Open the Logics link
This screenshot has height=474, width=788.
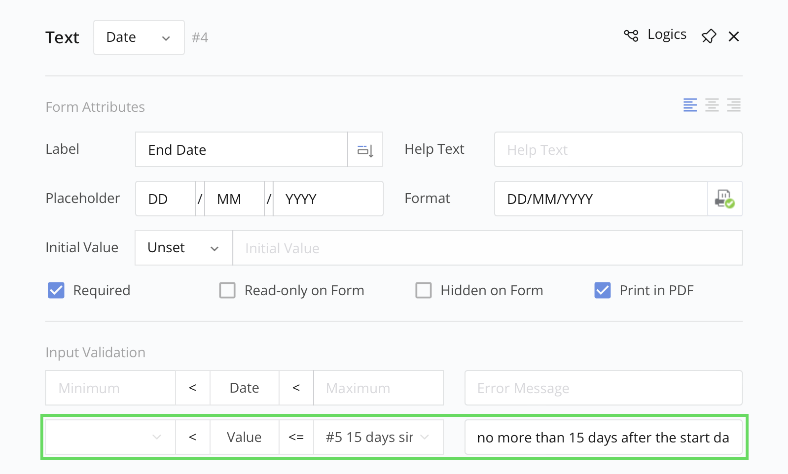point(667,35)
